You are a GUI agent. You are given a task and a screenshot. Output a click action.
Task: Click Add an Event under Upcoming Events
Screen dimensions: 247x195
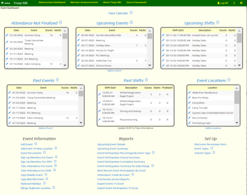pos(115,71)
